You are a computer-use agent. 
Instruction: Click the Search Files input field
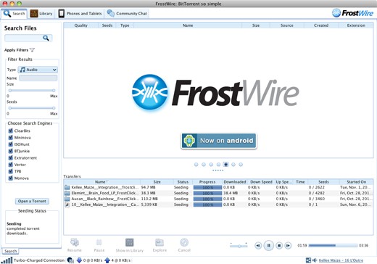(x=28, y=38)
